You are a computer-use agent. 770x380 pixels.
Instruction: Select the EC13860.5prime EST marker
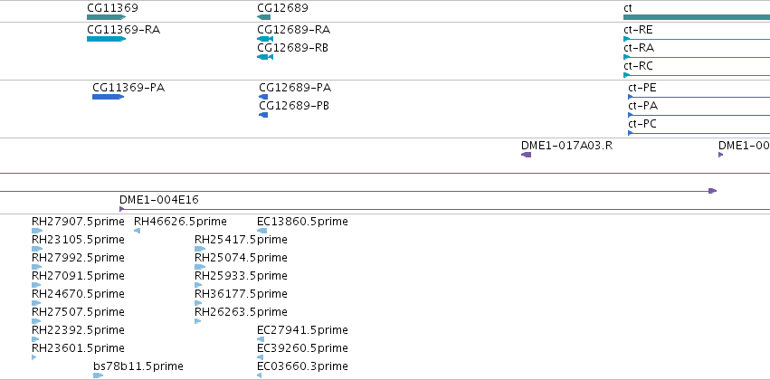261,231
